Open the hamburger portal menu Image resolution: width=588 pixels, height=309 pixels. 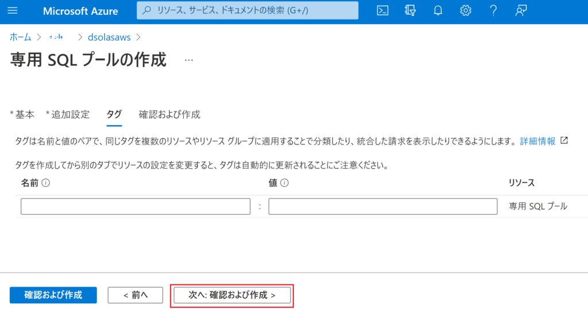(13, 11)
